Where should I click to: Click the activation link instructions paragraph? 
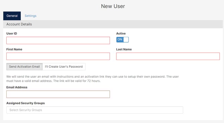(x=93, y=79)
